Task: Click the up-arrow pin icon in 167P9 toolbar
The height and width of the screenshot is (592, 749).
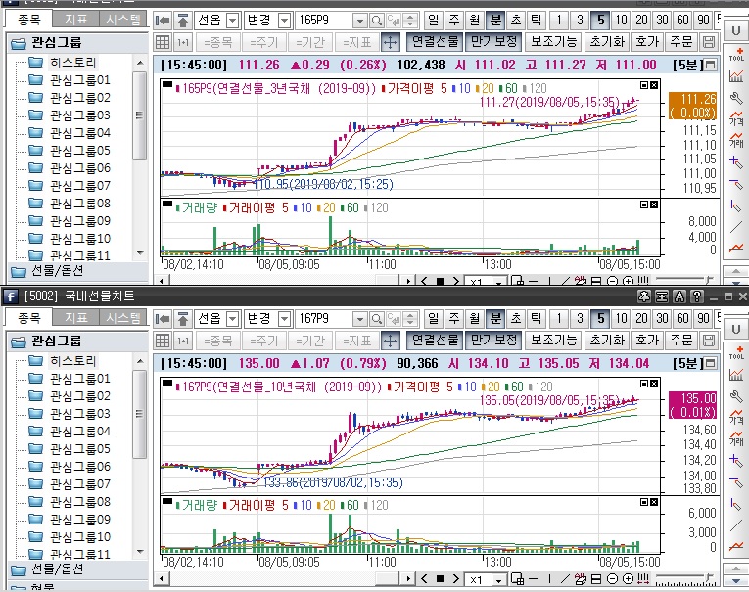Action: [183, 319]
